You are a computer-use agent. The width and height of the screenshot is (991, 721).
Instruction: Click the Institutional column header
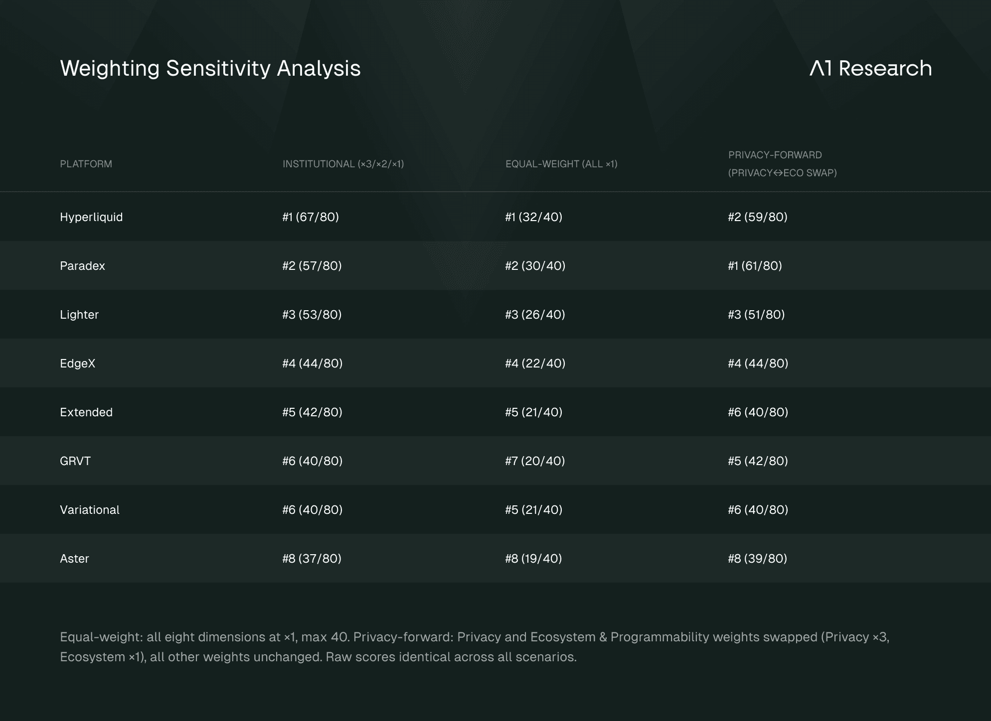point(343,164)
